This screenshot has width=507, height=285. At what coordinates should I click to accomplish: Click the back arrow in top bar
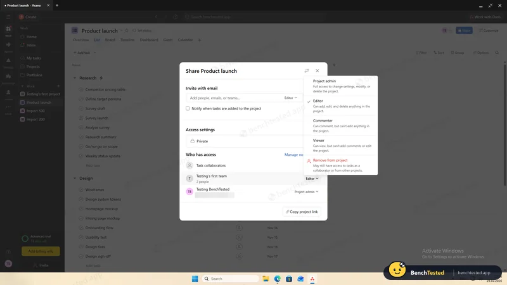[x=157, y=17]
